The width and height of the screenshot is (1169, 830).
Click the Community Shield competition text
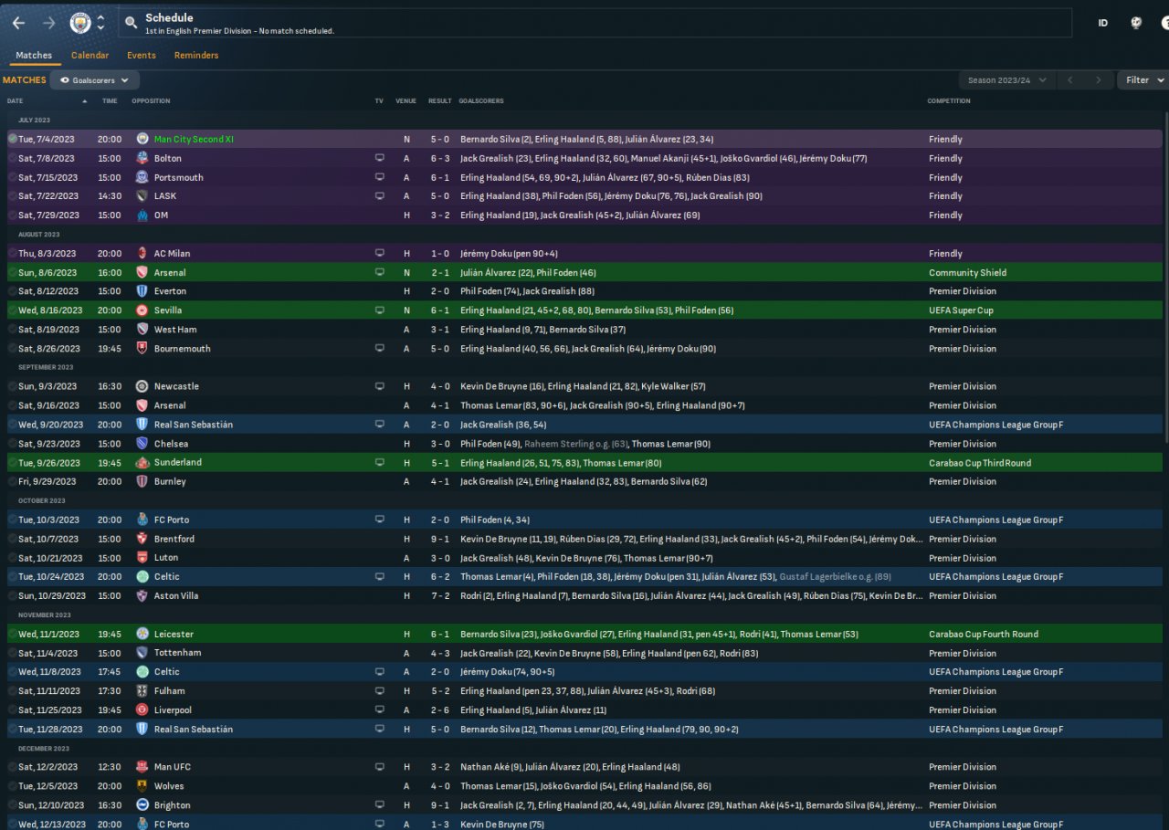tap(967, 273)
